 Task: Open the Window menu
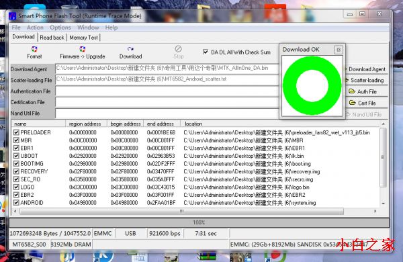[88, 28]
